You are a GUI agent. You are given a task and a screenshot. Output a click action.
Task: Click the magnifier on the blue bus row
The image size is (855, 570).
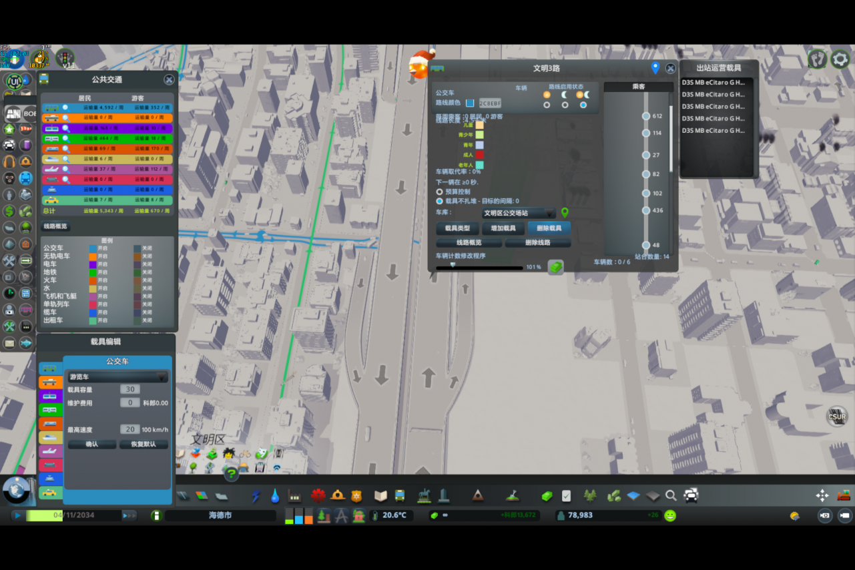[x=65, y=107]
